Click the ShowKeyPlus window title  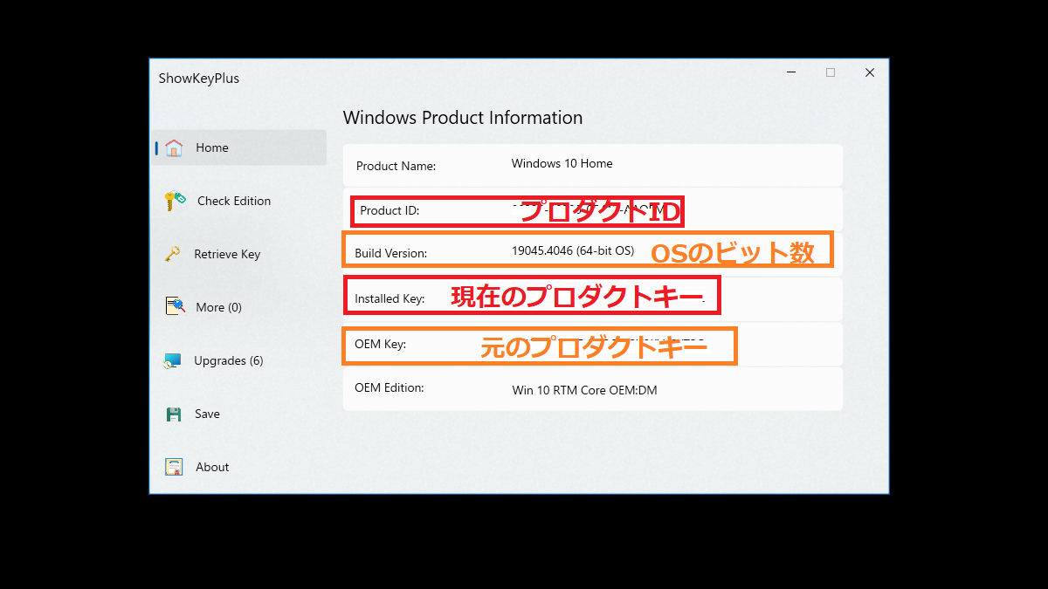[x=199, y=79]
